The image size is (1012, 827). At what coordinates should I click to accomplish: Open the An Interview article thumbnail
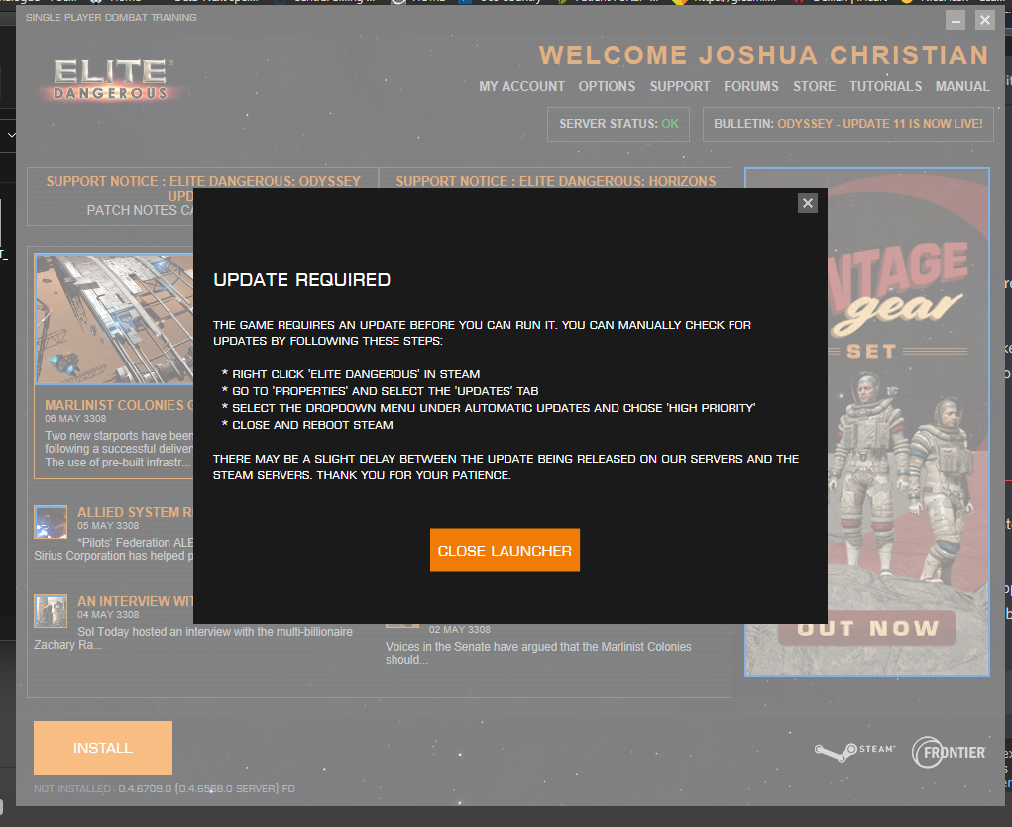pos(51,611)
